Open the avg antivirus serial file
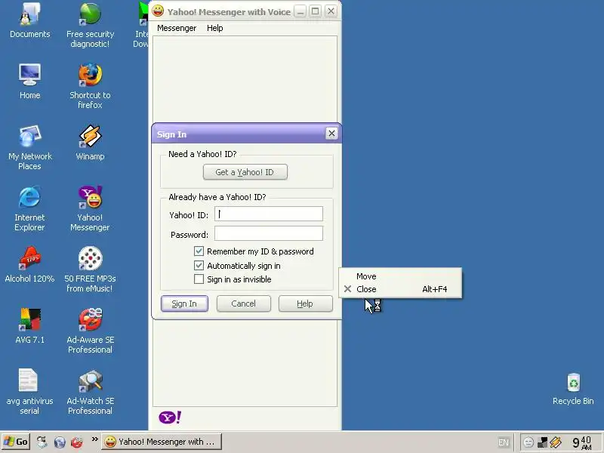The height and width of the screenshot is (453, 604). pos(29,391)
